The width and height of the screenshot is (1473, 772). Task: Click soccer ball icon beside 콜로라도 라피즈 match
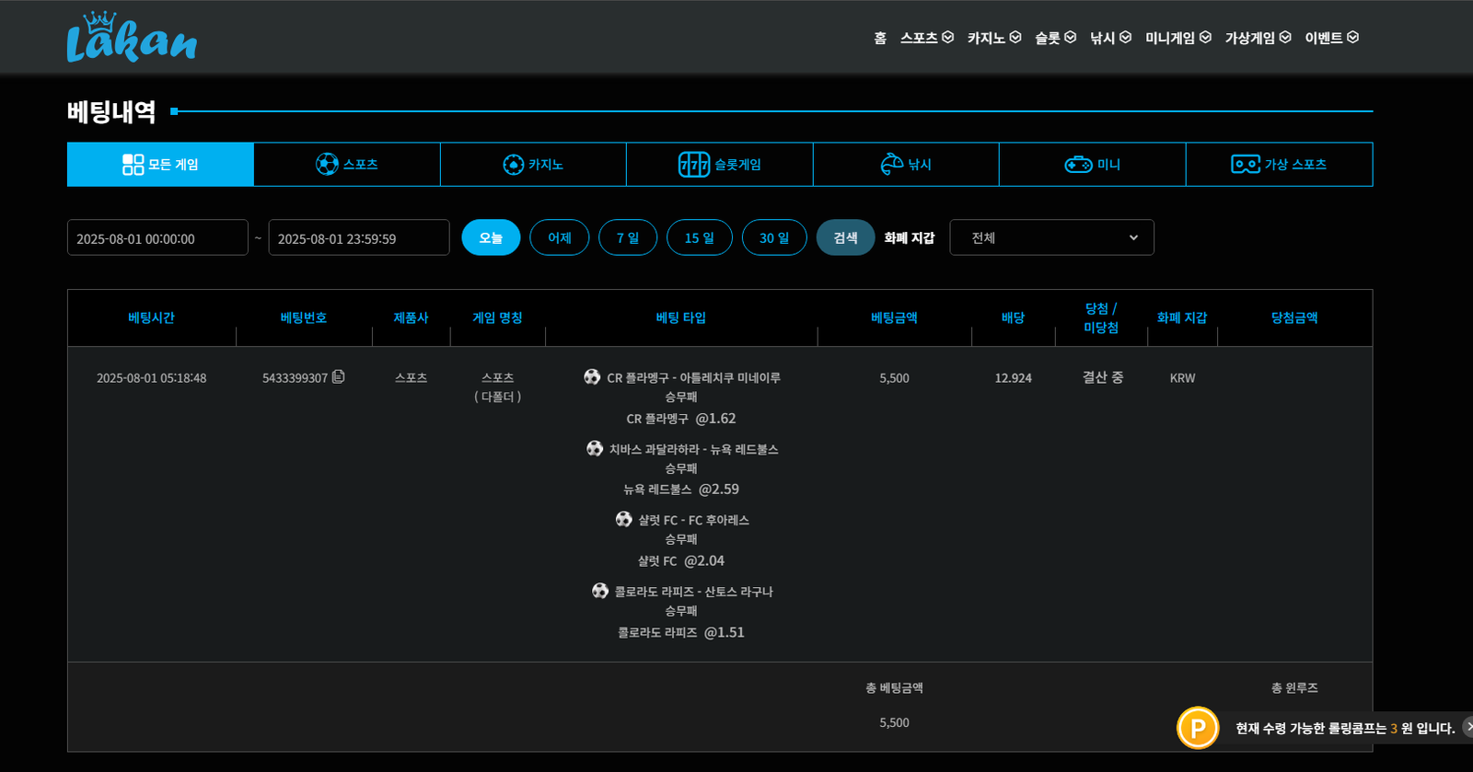(x=600, y=591)
